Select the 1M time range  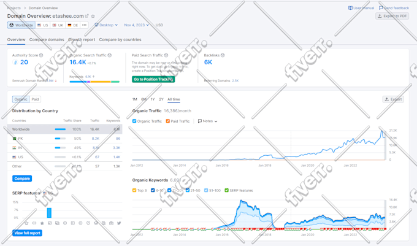click(134, 99)
